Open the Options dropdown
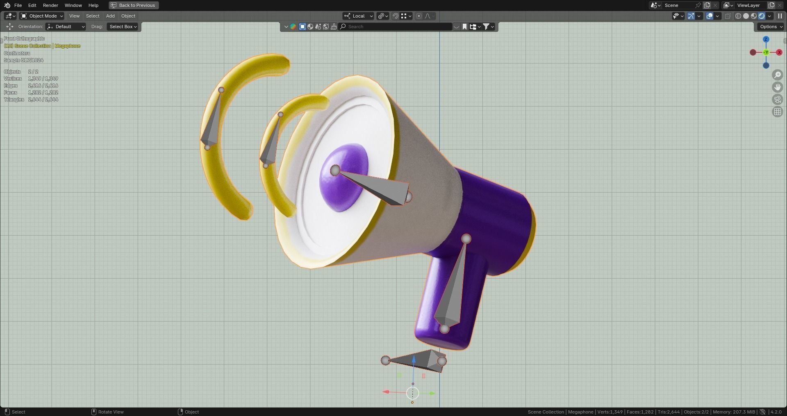The image size is (787, 416). pyautogui.click(x=771, y=27)
